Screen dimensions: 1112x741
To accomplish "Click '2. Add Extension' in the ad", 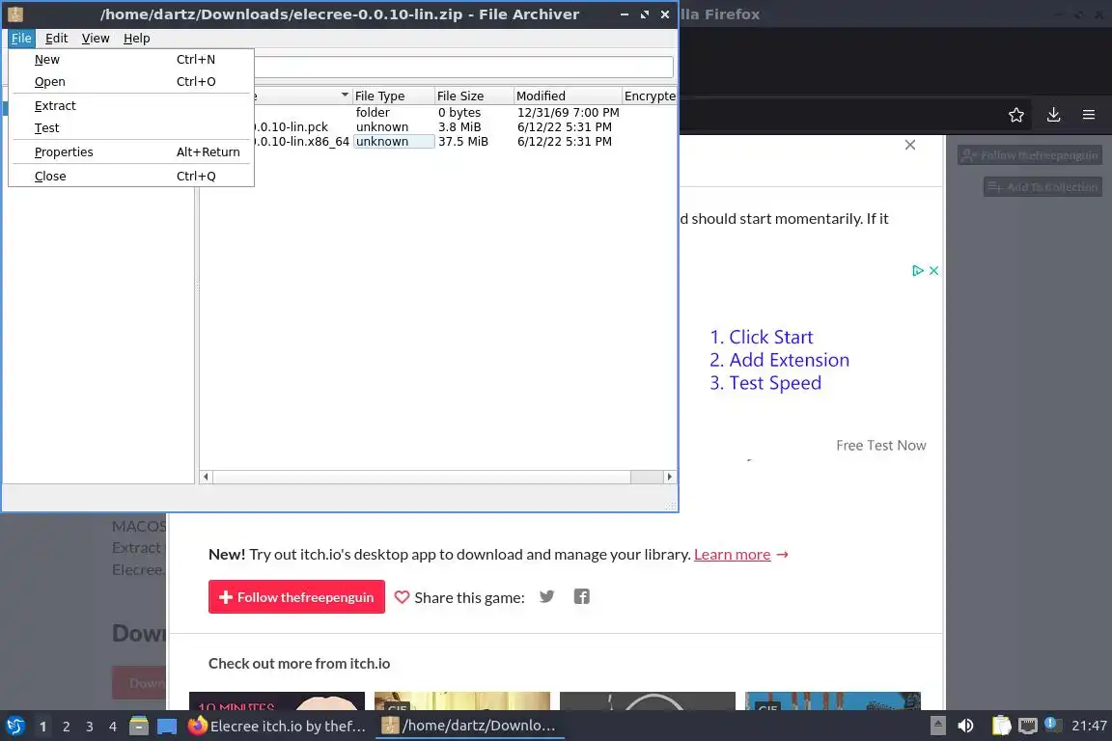I will (x=779, y=360).
